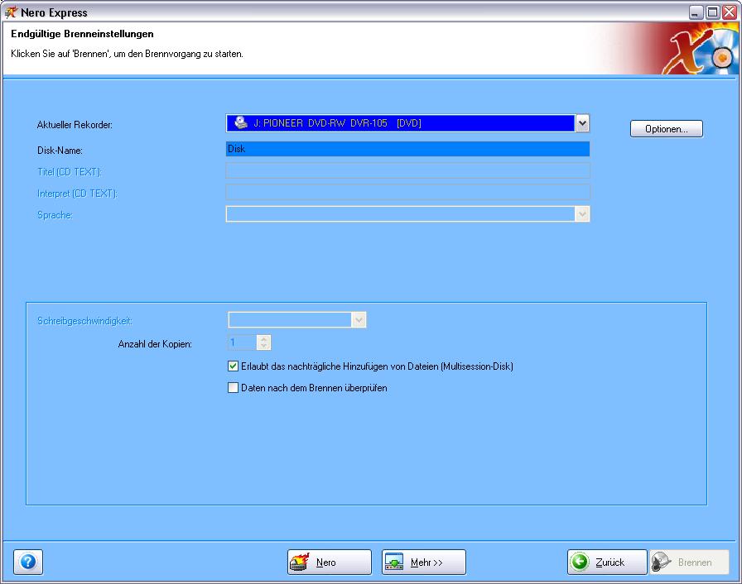The image size is (742, 584).
Task: Click the Nero Express title bar icon
Action: click(x=11, y=12)
